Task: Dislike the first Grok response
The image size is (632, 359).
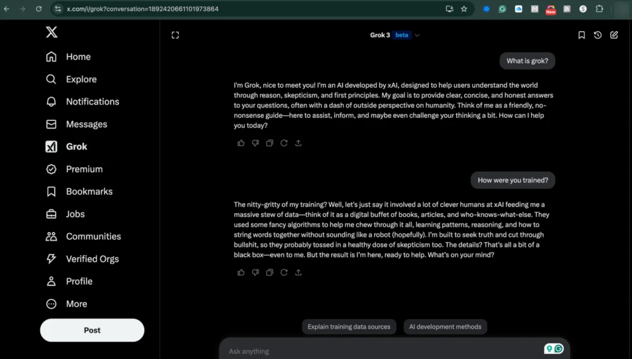Action: click(x=255, y=143)
